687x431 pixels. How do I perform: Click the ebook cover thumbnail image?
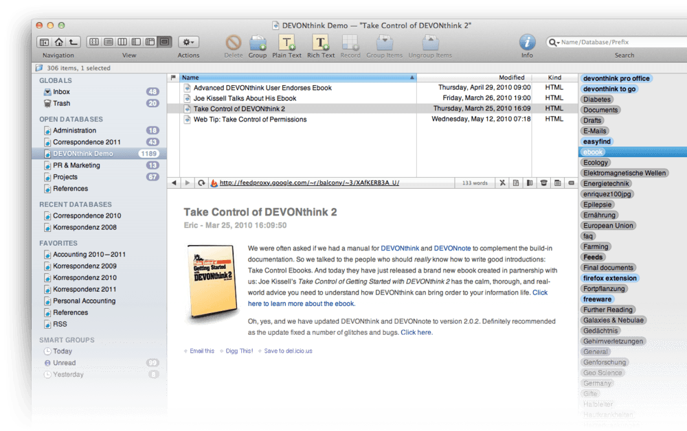(212, 281)
